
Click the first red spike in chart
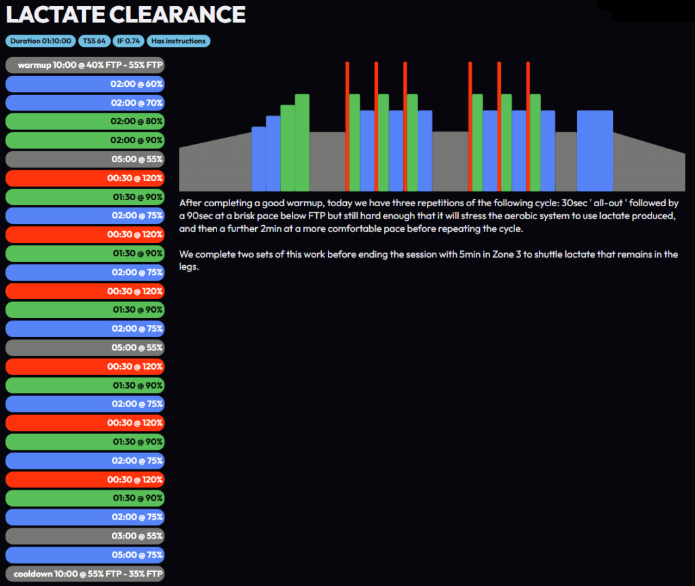coord(347,122)
